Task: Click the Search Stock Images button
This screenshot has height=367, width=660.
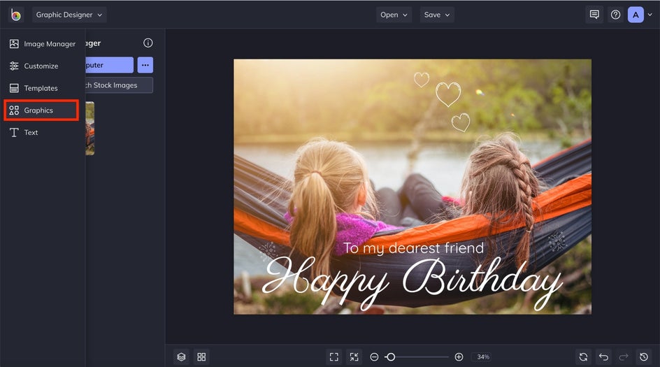Action: [x=119, y=85]
